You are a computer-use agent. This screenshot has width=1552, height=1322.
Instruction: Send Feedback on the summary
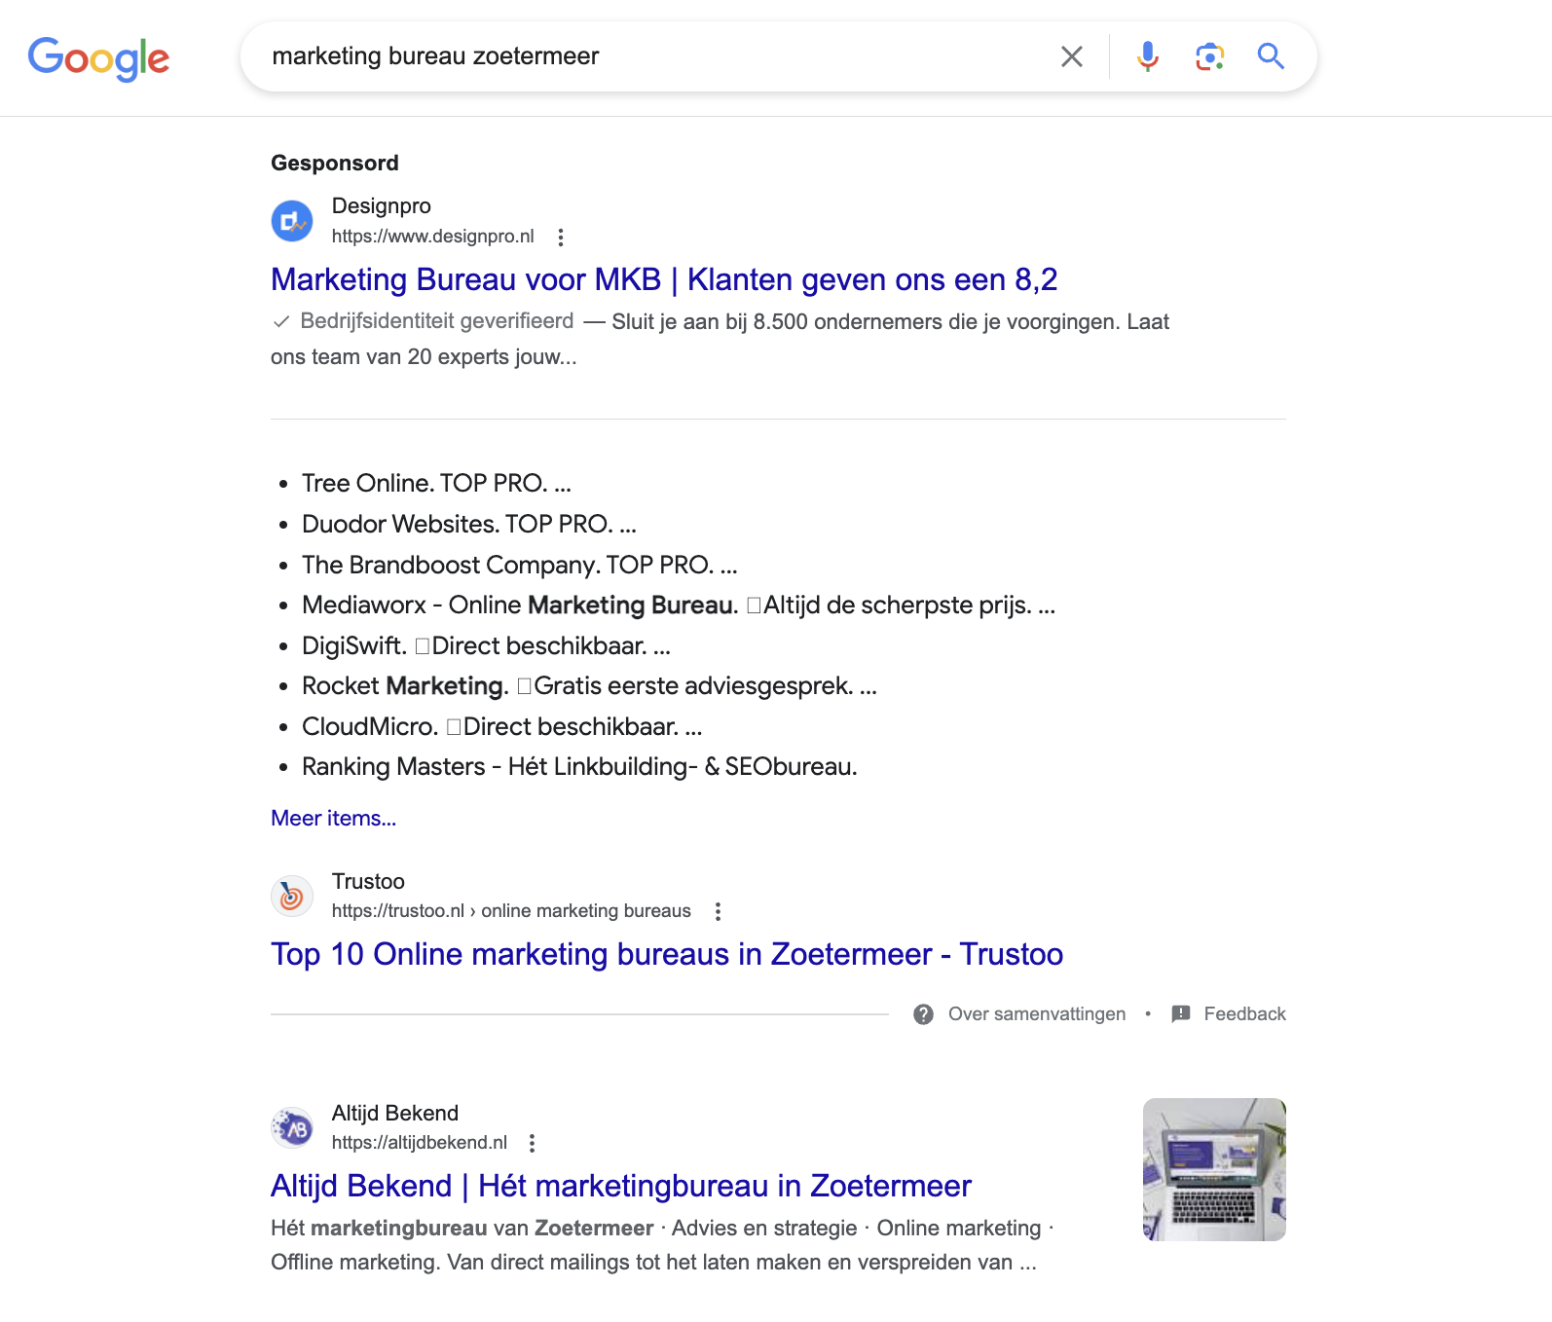[1243, 1014]
